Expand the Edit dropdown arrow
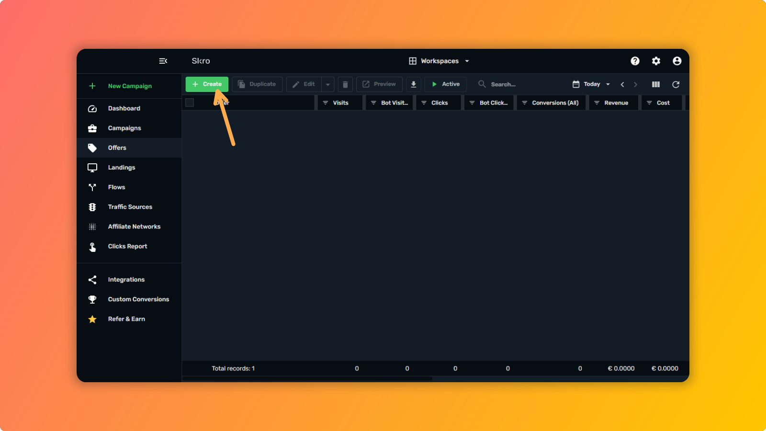The image size is (766, 431). tap(328, 84)
